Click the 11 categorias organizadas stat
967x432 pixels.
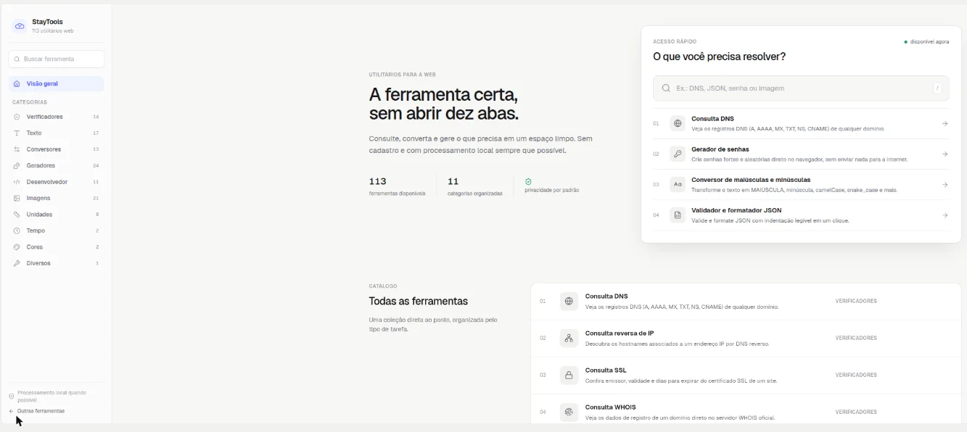pos(474,186)
